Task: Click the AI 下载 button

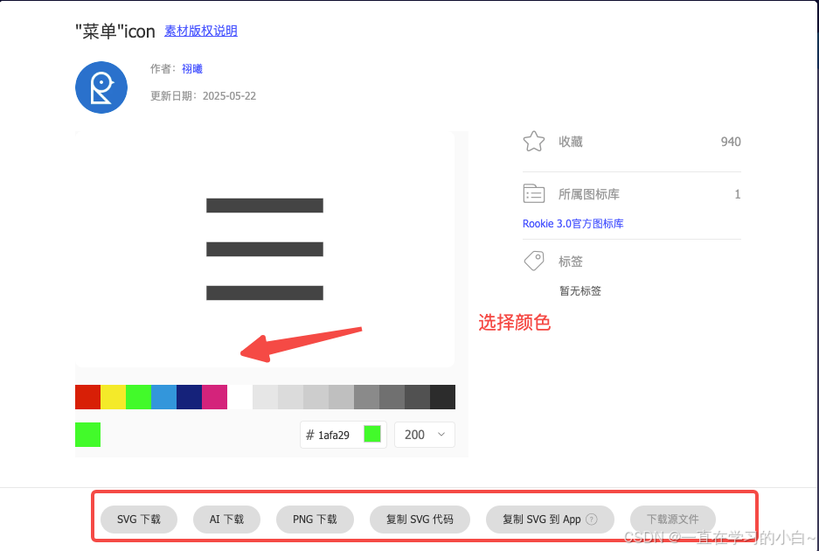Action: [226, 520]
